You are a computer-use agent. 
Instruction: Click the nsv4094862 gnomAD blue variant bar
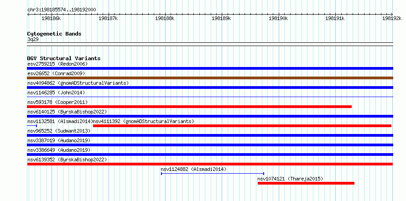[210, 88]
